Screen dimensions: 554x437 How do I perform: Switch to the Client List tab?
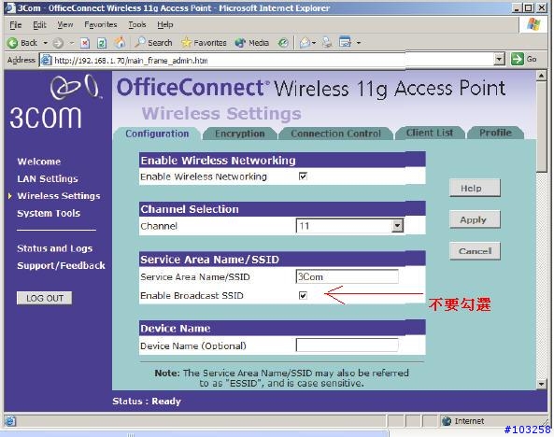(x=430, y=133)
